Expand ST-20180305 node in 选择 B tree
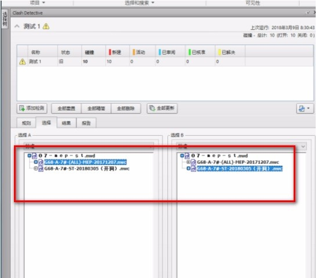Screen dimensions: 318x278 coord(188,169)
